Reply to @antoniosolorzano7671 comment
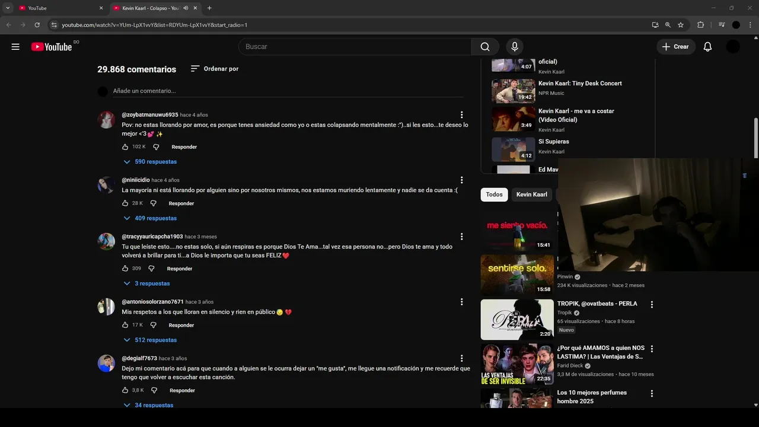Viewport: 759px width, 427px height. pyautogui.click(x=181, y=325)
